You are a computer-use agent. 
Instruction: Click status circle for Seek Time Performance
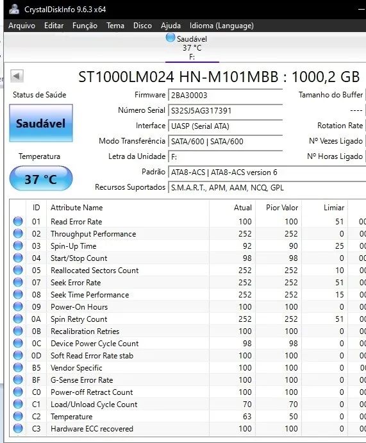pos(18,294)
